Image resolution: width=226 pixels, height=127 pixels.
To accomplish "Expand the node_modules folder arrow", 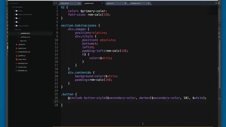I will point(14,26).
